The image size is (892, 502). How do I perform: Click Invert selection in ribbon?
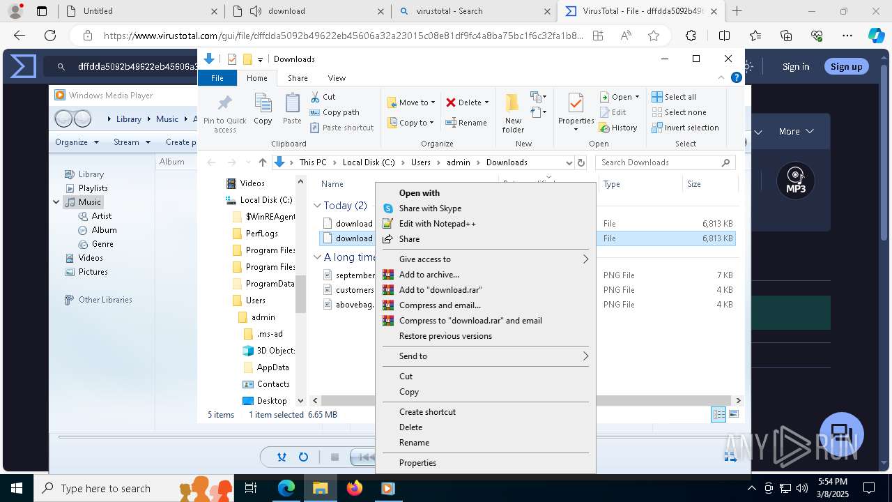point(685,128)
